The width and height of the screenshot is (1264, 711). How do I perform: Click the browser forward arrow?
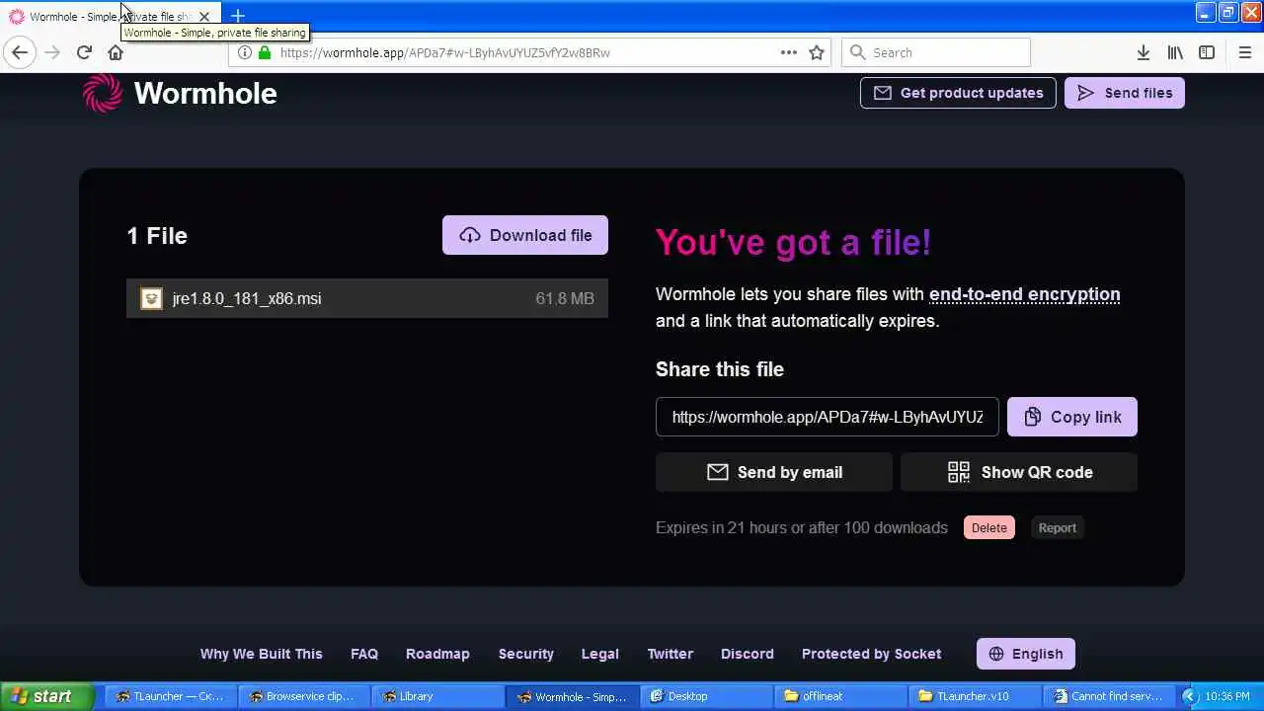tap(52, 52)
